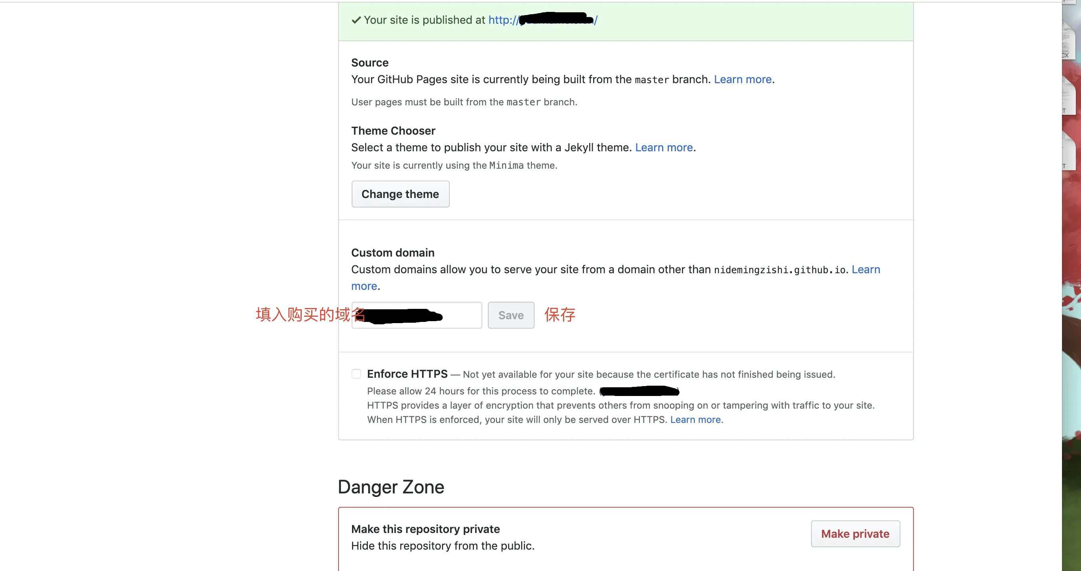Click the red 保存 annotation text
Image resolution: width=1081 pixels, height=571 pixels.
pyautogui.click(x=560, y=315)
